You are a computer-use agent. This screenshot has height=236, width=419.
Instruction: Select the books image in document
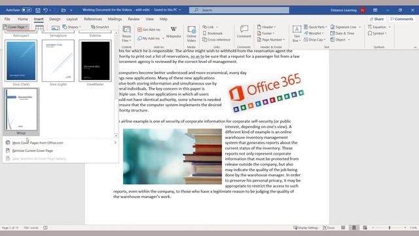172,157
